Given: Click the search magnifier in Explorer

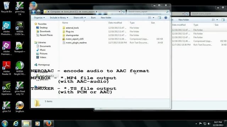Looking at the screenshot, I should click(167, 12).
